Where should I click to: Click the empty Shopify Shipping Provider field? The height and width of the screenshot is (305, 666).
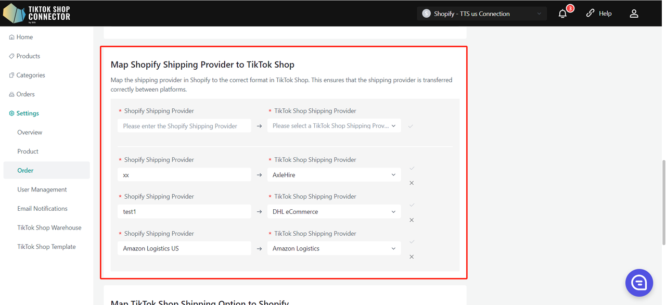point(184,126)
